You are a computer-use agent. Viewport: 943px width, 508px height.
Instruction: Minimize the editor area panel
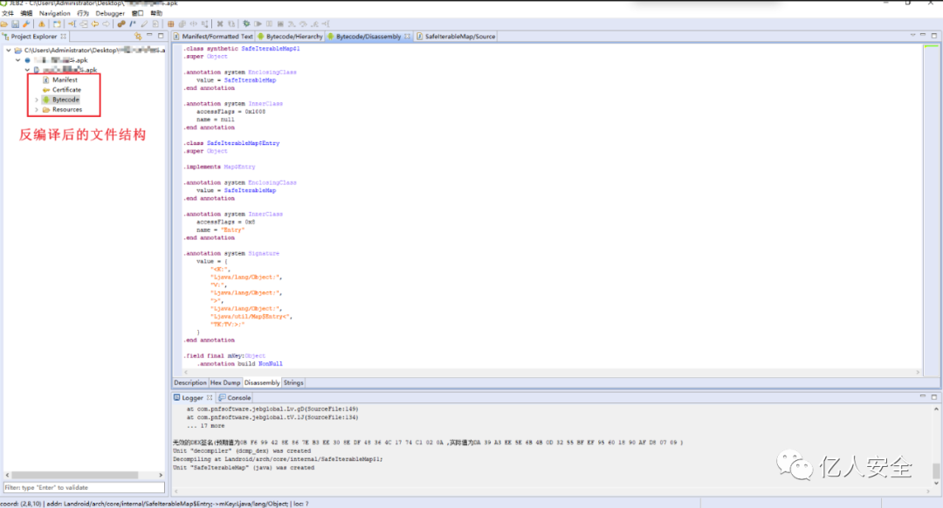pos(923,36)
